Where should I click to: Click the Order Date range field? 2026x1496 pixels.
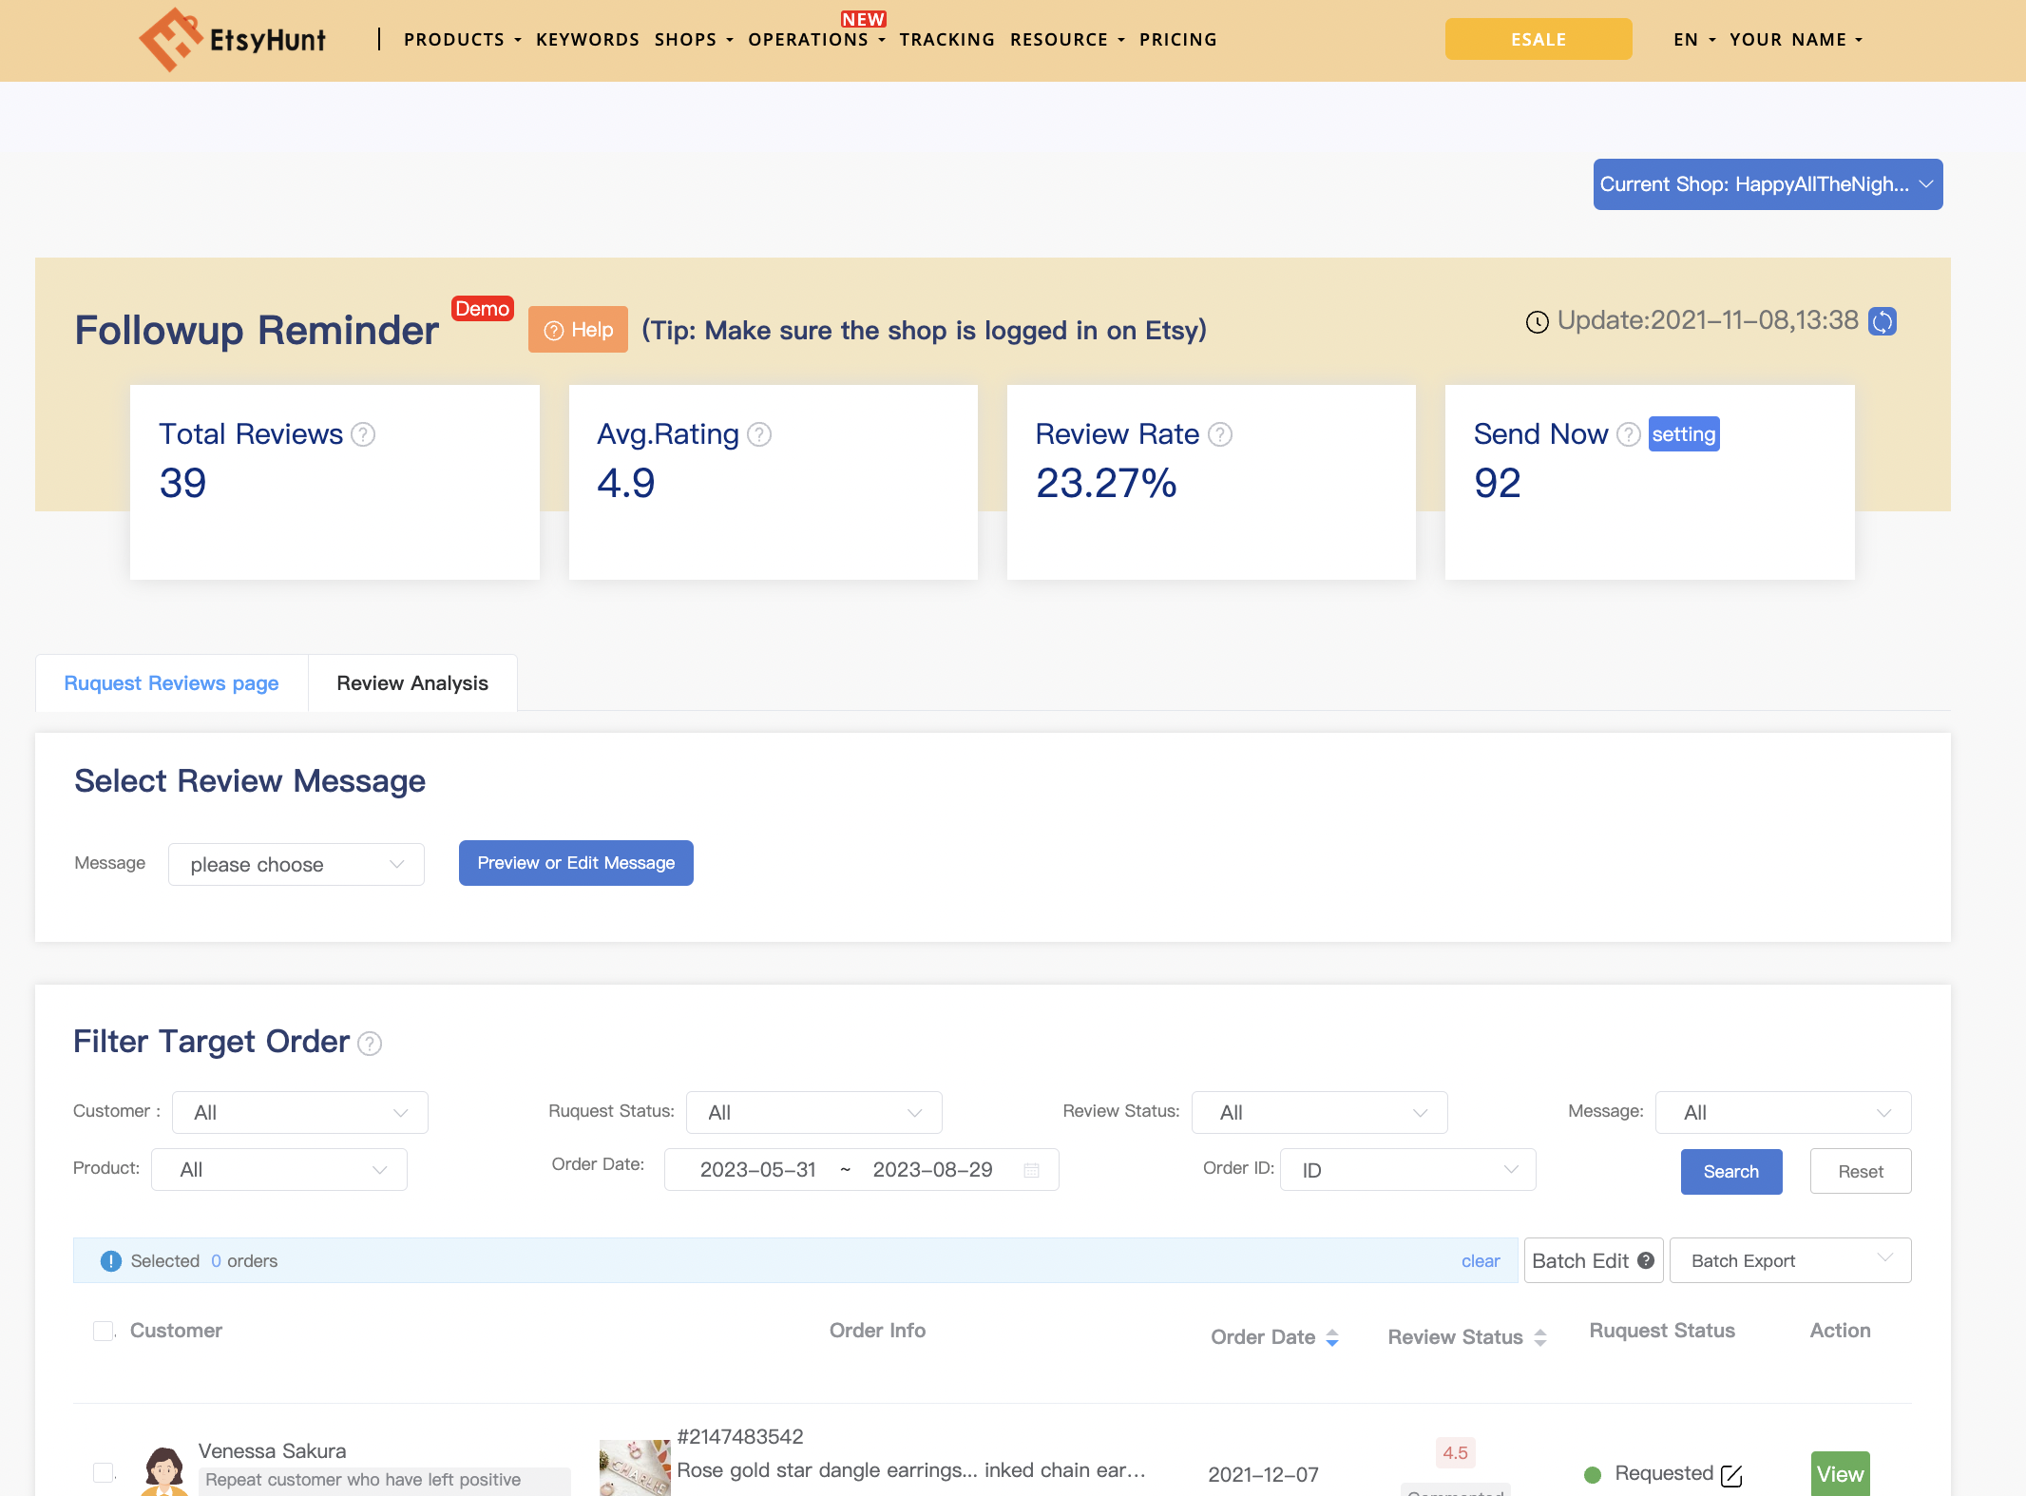(860, 1170)
